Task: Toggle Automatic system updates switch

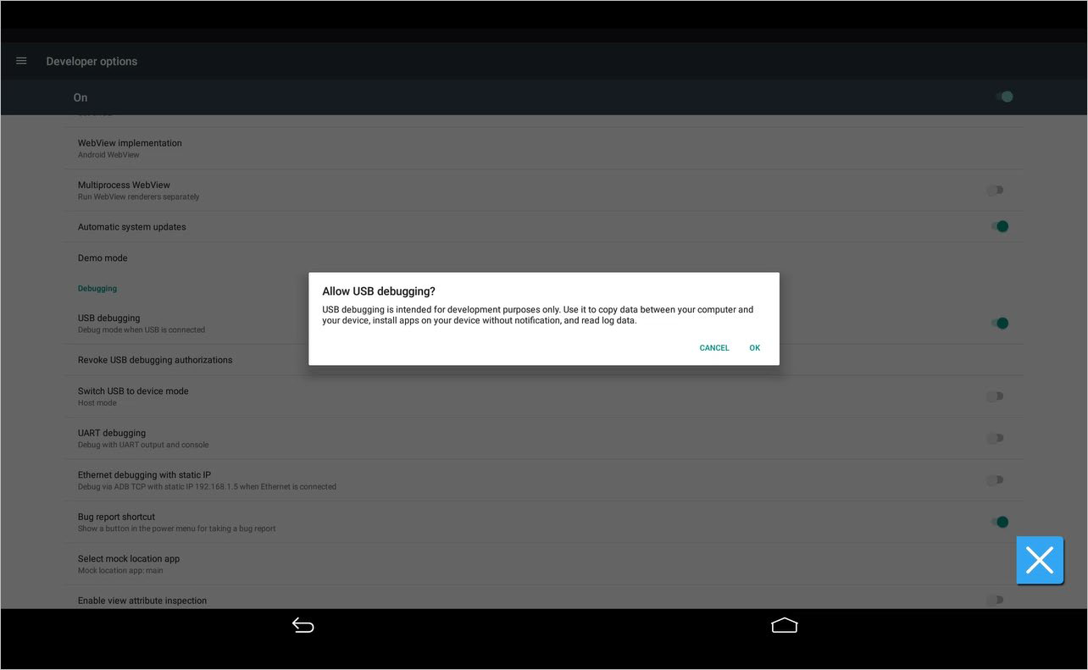Action: click(1000, 226)
